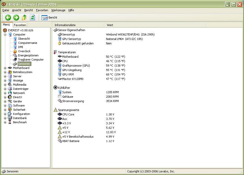Click the Betriebssystem Windows flag icon
244x175 pixels.
tap(10, 72)
